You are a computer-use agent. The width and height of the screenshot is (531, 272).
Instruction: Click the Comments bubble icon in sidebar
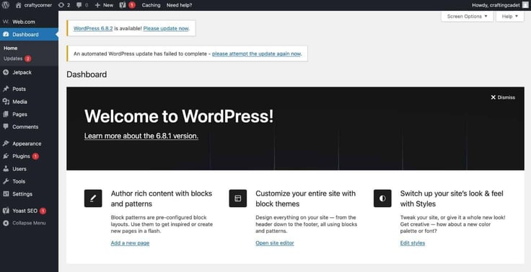click(6, 126)
